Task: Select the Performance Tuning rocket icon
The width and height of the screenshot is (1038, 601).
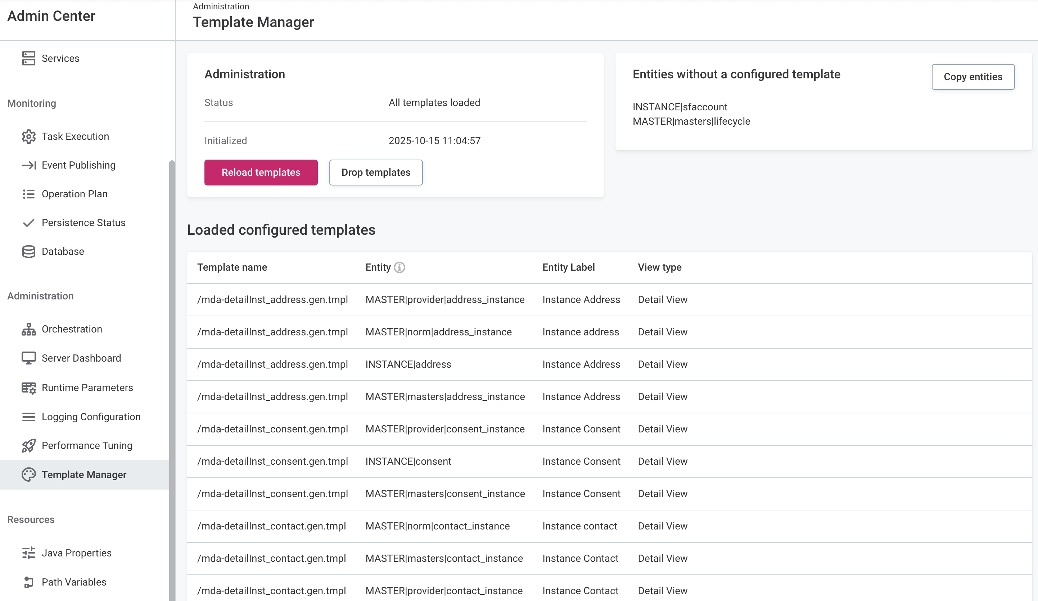Action: tap(28, 445)
